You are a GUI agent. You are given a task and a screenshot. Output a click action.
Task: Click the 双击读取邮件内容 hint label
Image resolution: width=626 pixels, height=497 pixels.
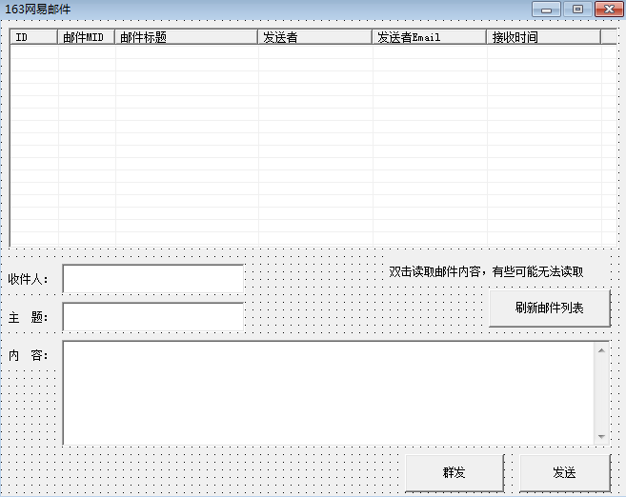click(486, 272)
